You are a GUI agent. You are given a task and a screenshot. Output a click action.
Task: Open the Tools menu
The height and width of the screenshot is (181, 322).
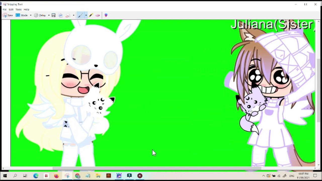coord(19,10)
